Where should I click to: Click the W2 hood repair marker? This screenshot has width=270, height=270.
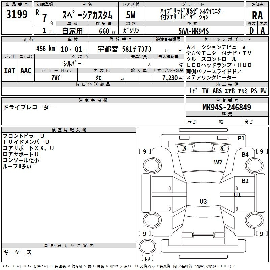[218, 162]
